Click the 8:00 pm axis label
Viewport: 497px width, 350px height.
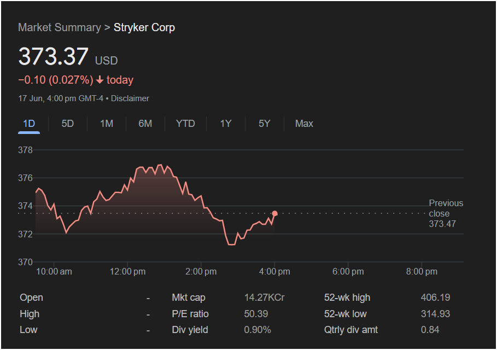pyautogui.click(x=422, y=272)
